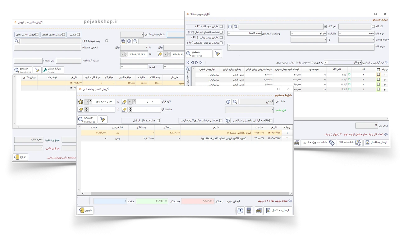
Task: Toggle خلاصه گزارش تفصیلی اشخاص checkbox
Action: (x=271, y=120)
